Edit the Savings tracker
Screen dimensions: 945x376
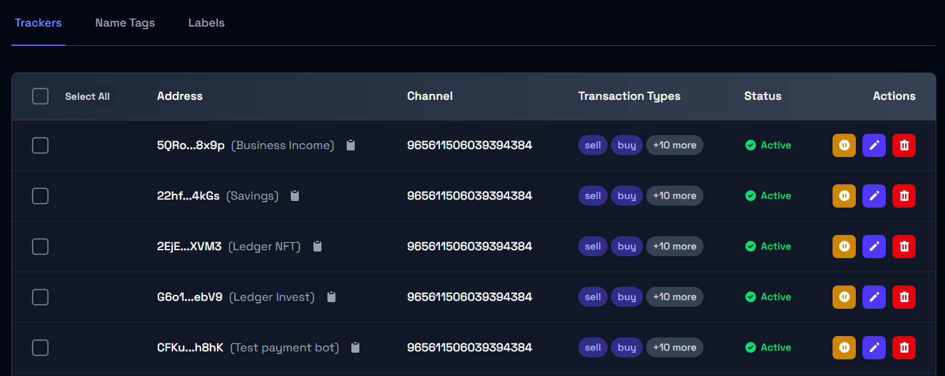click(874, 196)
